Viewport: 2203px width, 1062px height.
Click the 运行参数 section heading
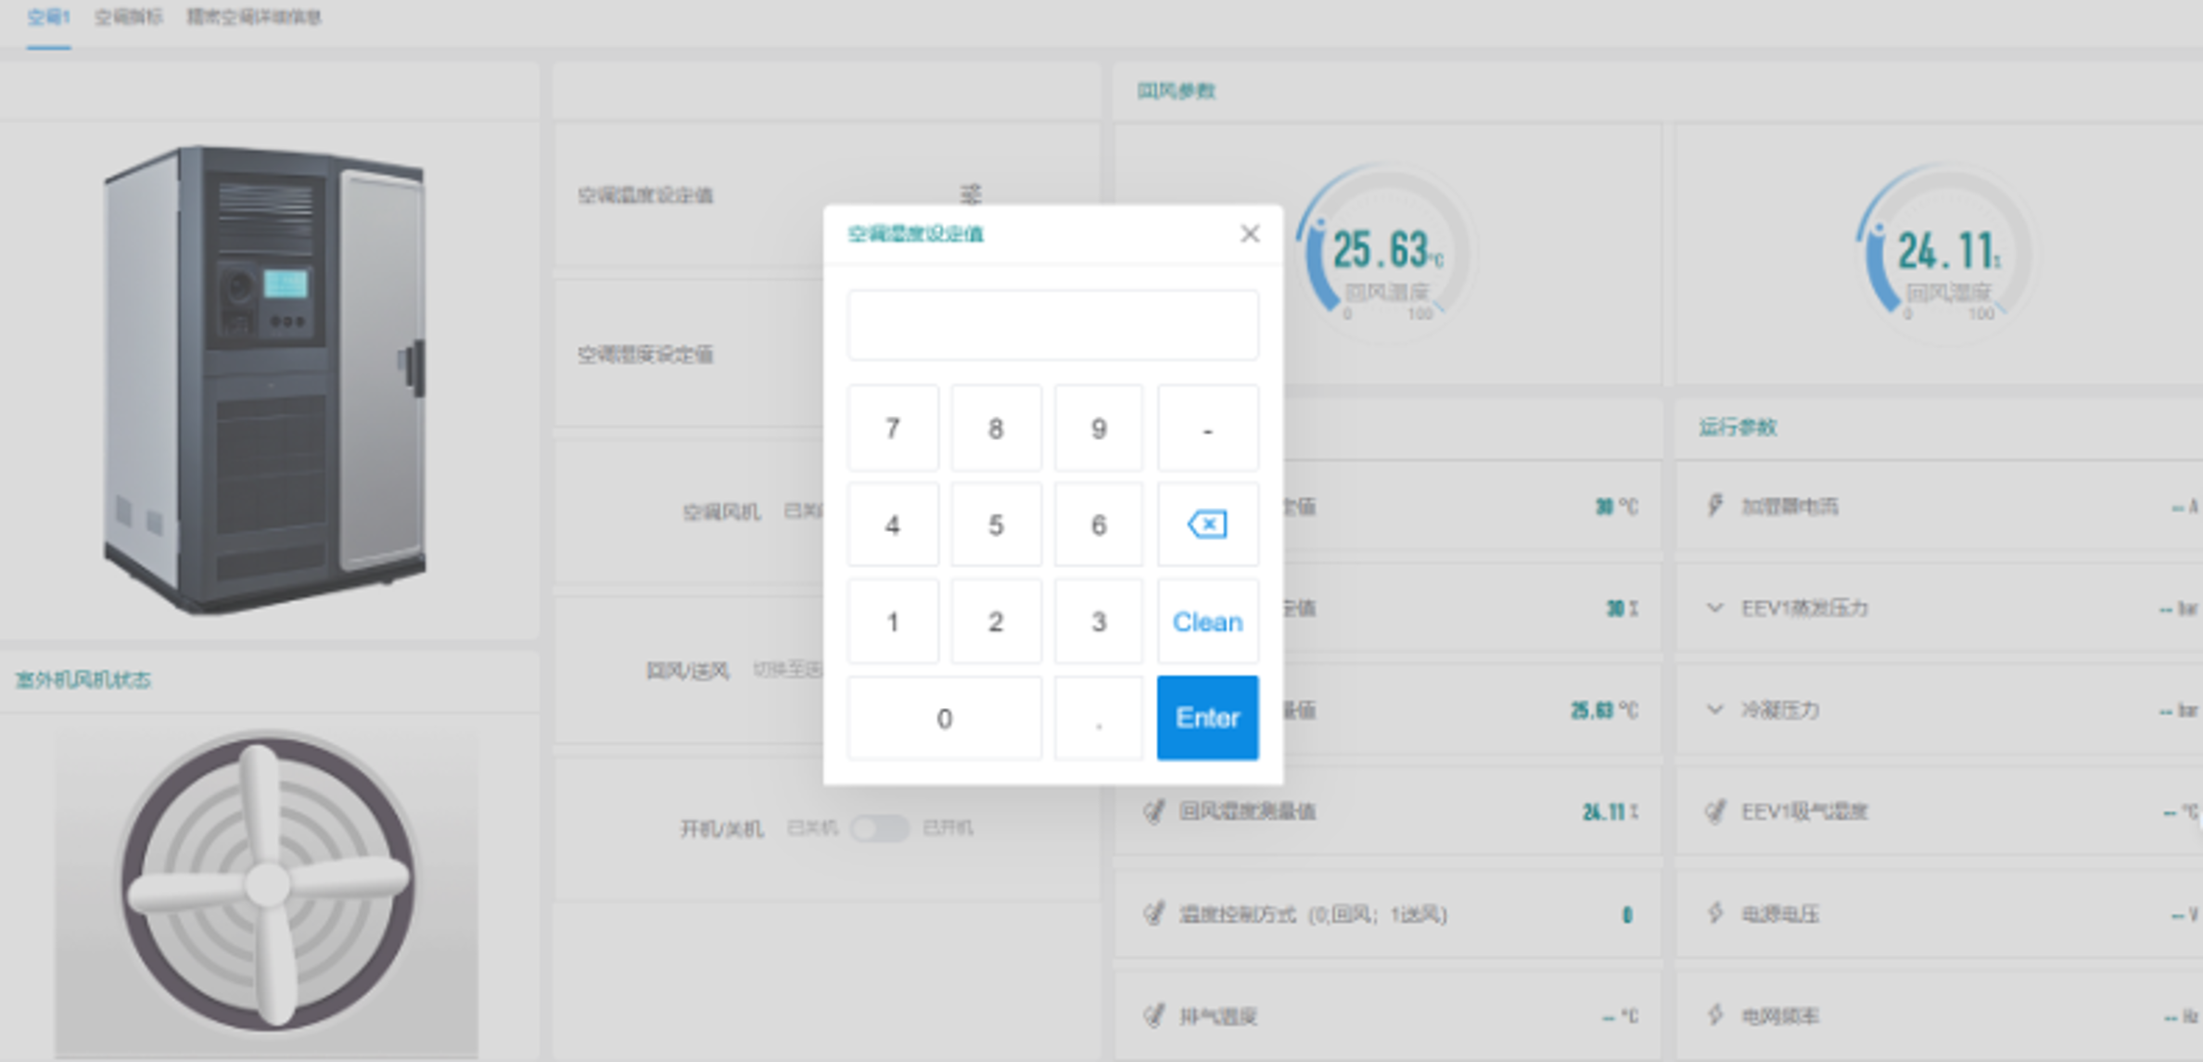pyautogui.click(x=1738, y=427)
